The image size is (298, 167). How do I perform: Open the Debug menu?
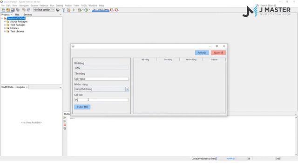coord(60,6)
